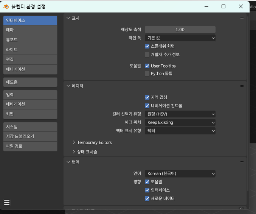Open the 컬러 선택기 유형 dropdown
This screenshot has width=256, height=214.
pos(180,114)
